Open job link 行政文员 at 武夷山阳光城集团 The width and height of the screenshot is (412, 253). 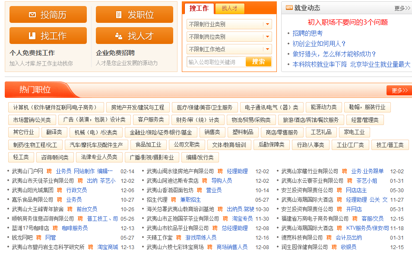[76, 190]
